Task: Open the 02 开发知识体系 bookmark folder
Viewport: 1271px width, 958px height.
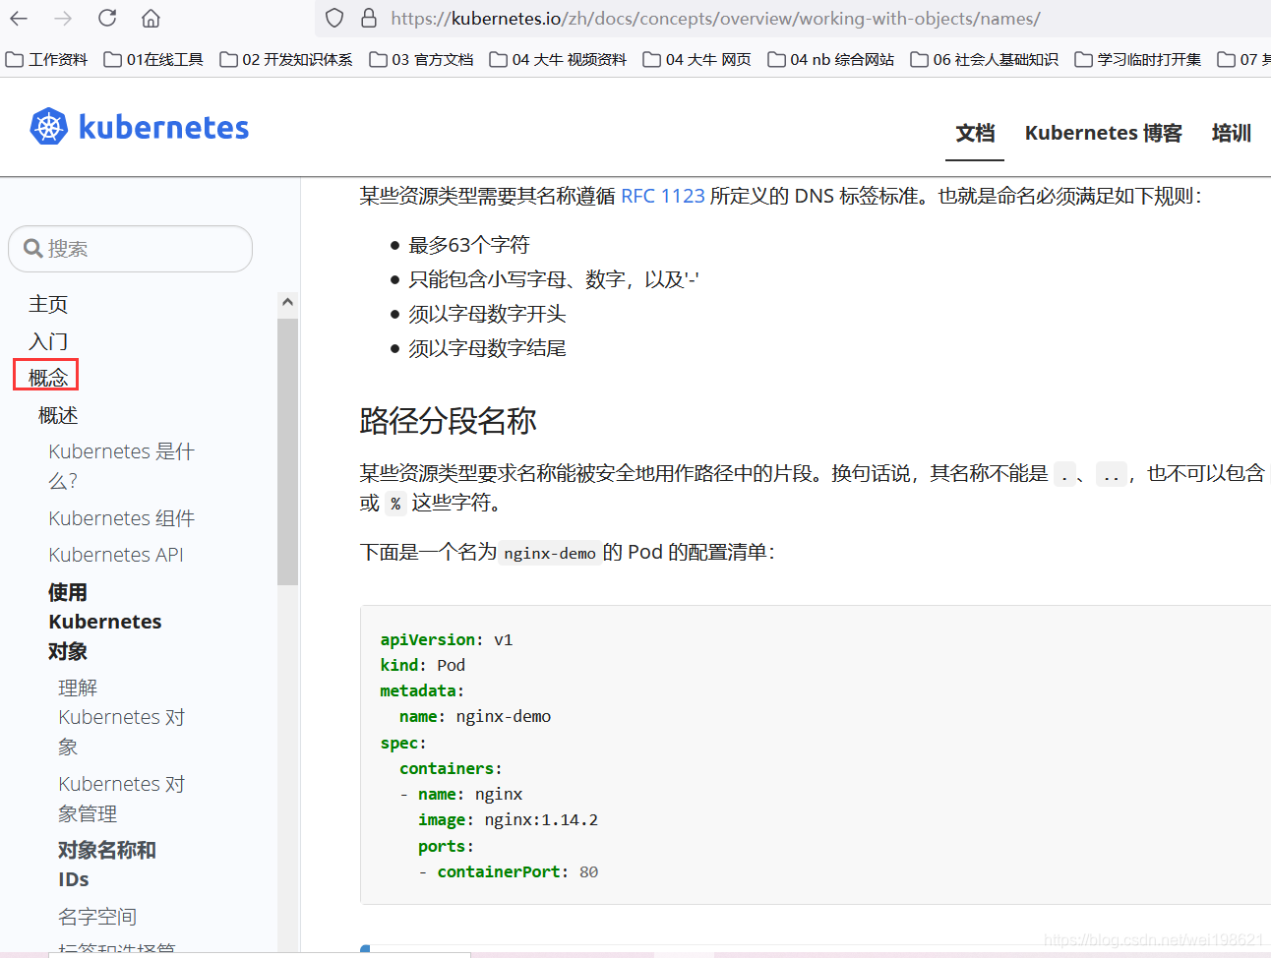Action: click(286, 60)
